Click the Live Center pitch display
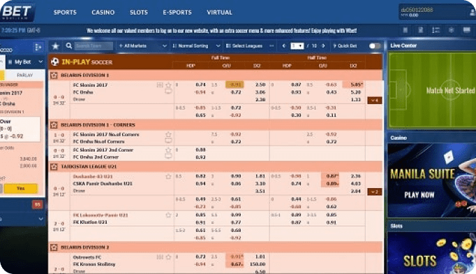 click(432, 90)
